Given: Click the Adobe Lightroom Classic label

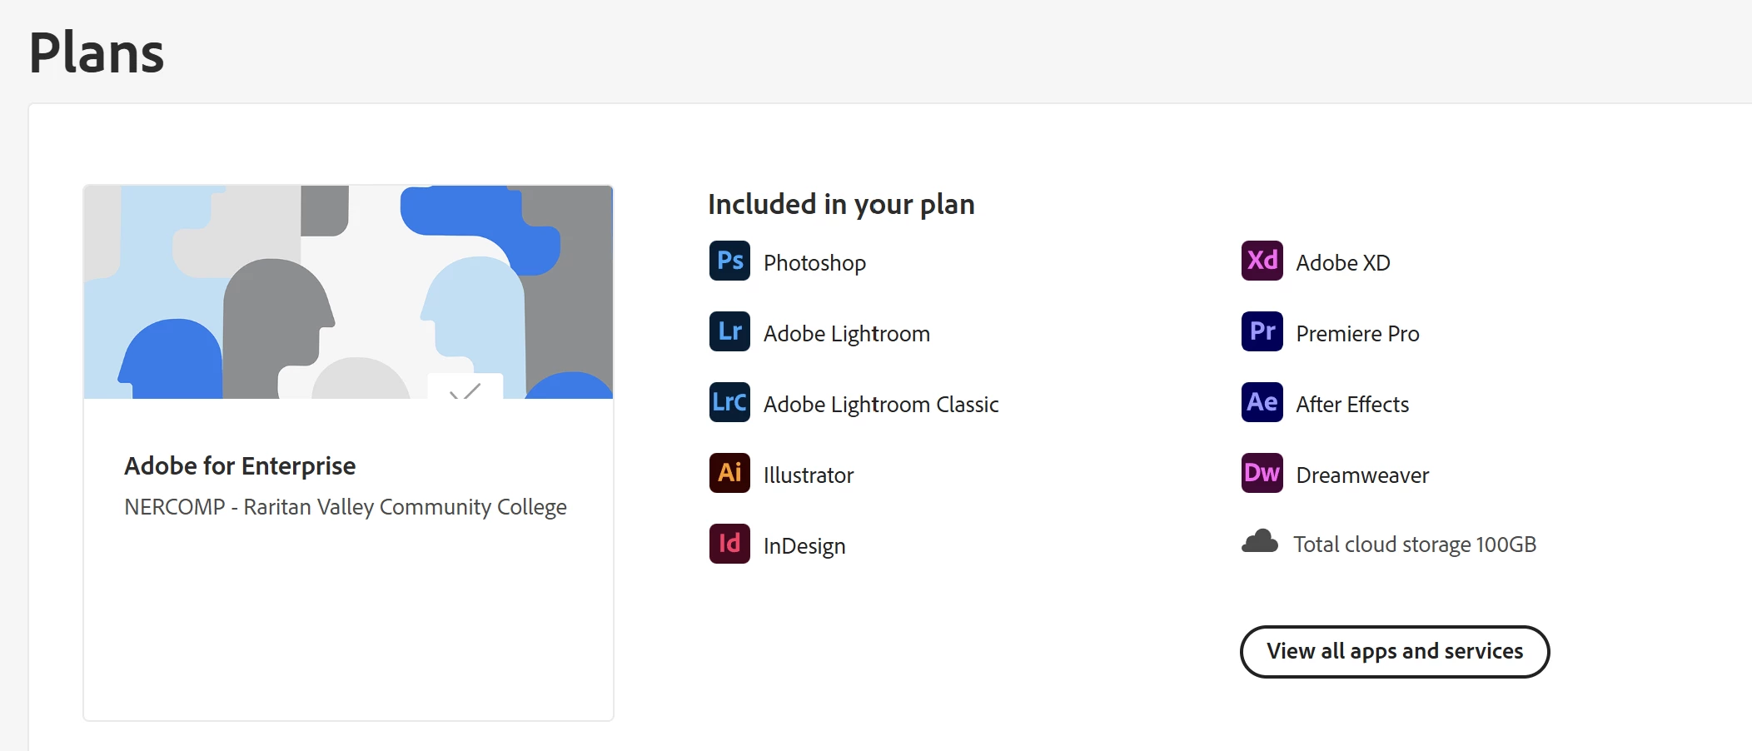Looking at the screenshot, I should (x=880, y=405).
